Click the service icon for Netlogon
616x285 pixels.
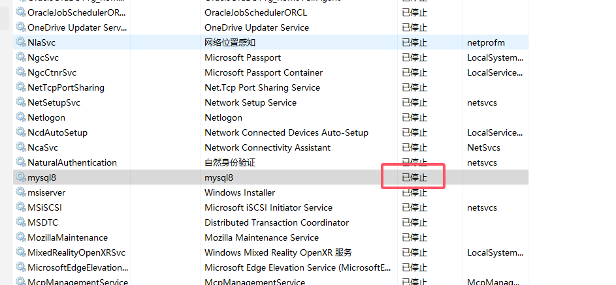tap(20, 117)
